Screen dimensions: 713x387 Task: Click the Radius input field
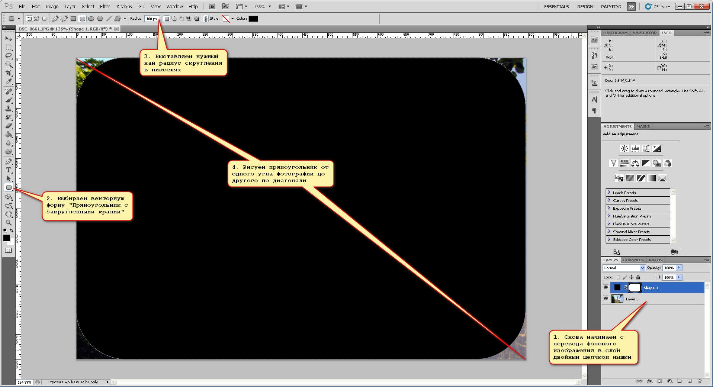pyautogui.click(x=152, y=19)
